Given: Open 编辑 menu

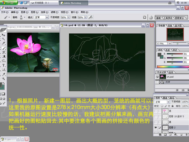Looking at the screenshot, I should (15, 12).
